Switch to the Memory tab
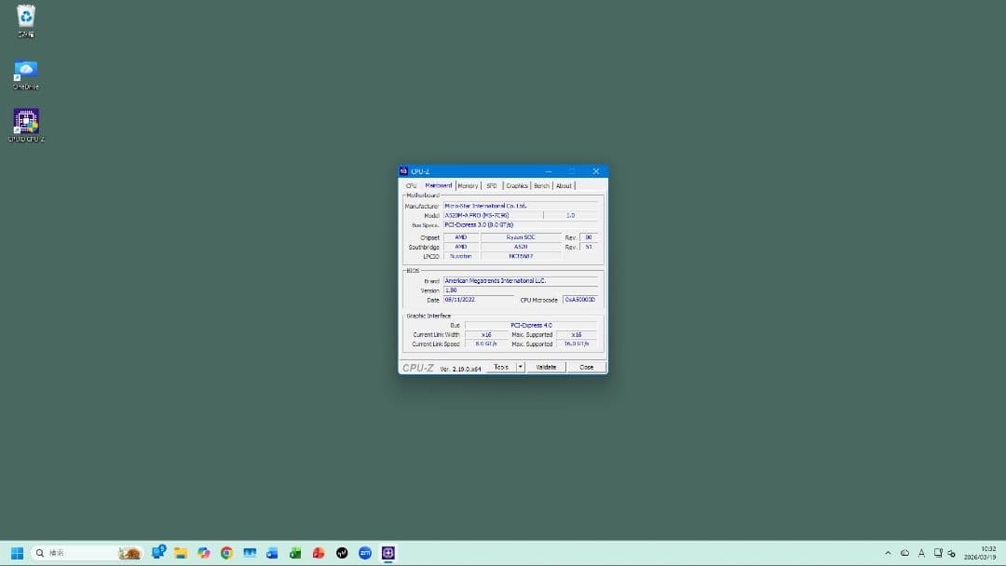Image resolution: width=1006 pixels, height=566 pixels. [x=468, y=186]
